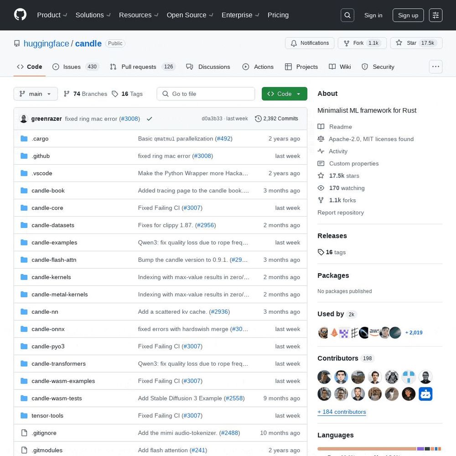This screenshot has height=456, width=456.
Task: Click the candle-core folder icon
Action: pyautogui.click(x=24, y=208)
